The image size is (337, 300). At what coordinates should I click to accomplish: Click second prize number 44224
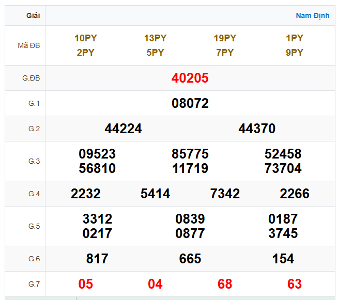click(x=123, y=129)
